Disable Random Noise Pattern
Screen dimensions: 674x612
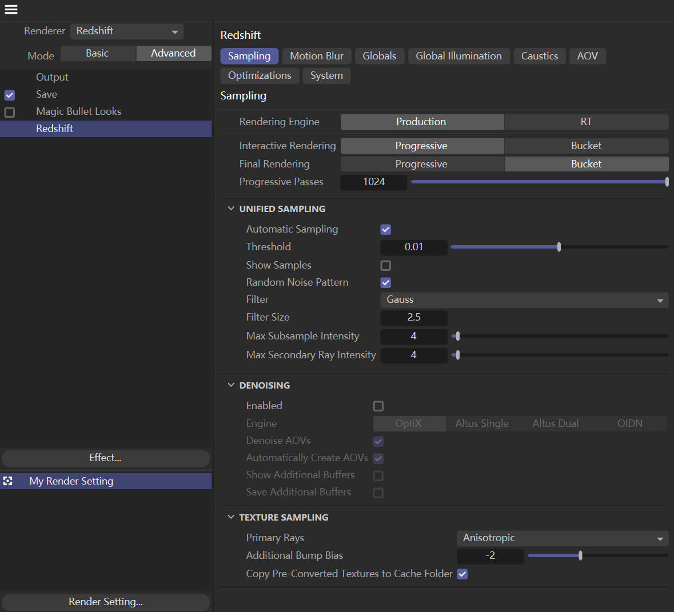tap(385, 282)
